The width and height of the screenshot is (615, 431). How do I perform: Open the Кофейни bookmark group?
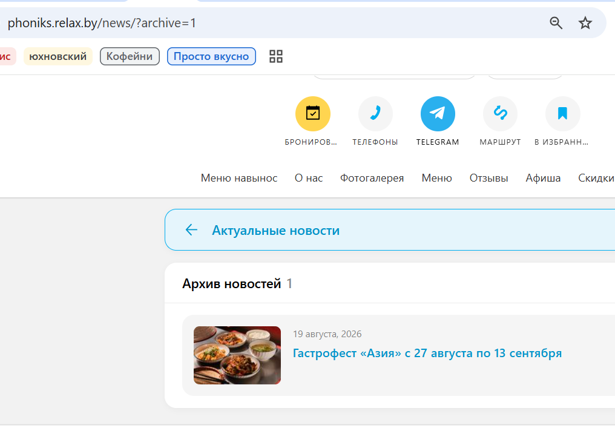coord(130,56)
